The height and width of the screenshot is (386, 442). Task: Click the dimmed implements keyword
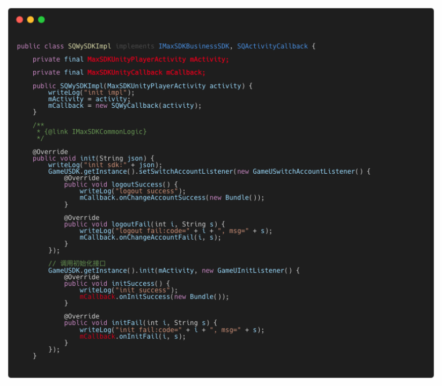coord(135,46)
